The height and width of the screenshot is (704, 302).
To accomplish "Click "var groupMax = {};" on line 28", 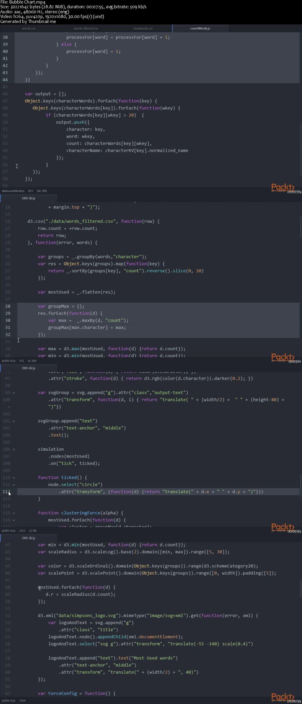I will [x=61, y=306].
